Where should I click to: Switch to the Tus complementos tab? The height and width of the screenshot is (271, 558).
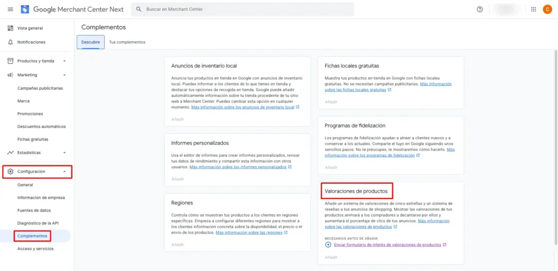[x=127, y=42]
